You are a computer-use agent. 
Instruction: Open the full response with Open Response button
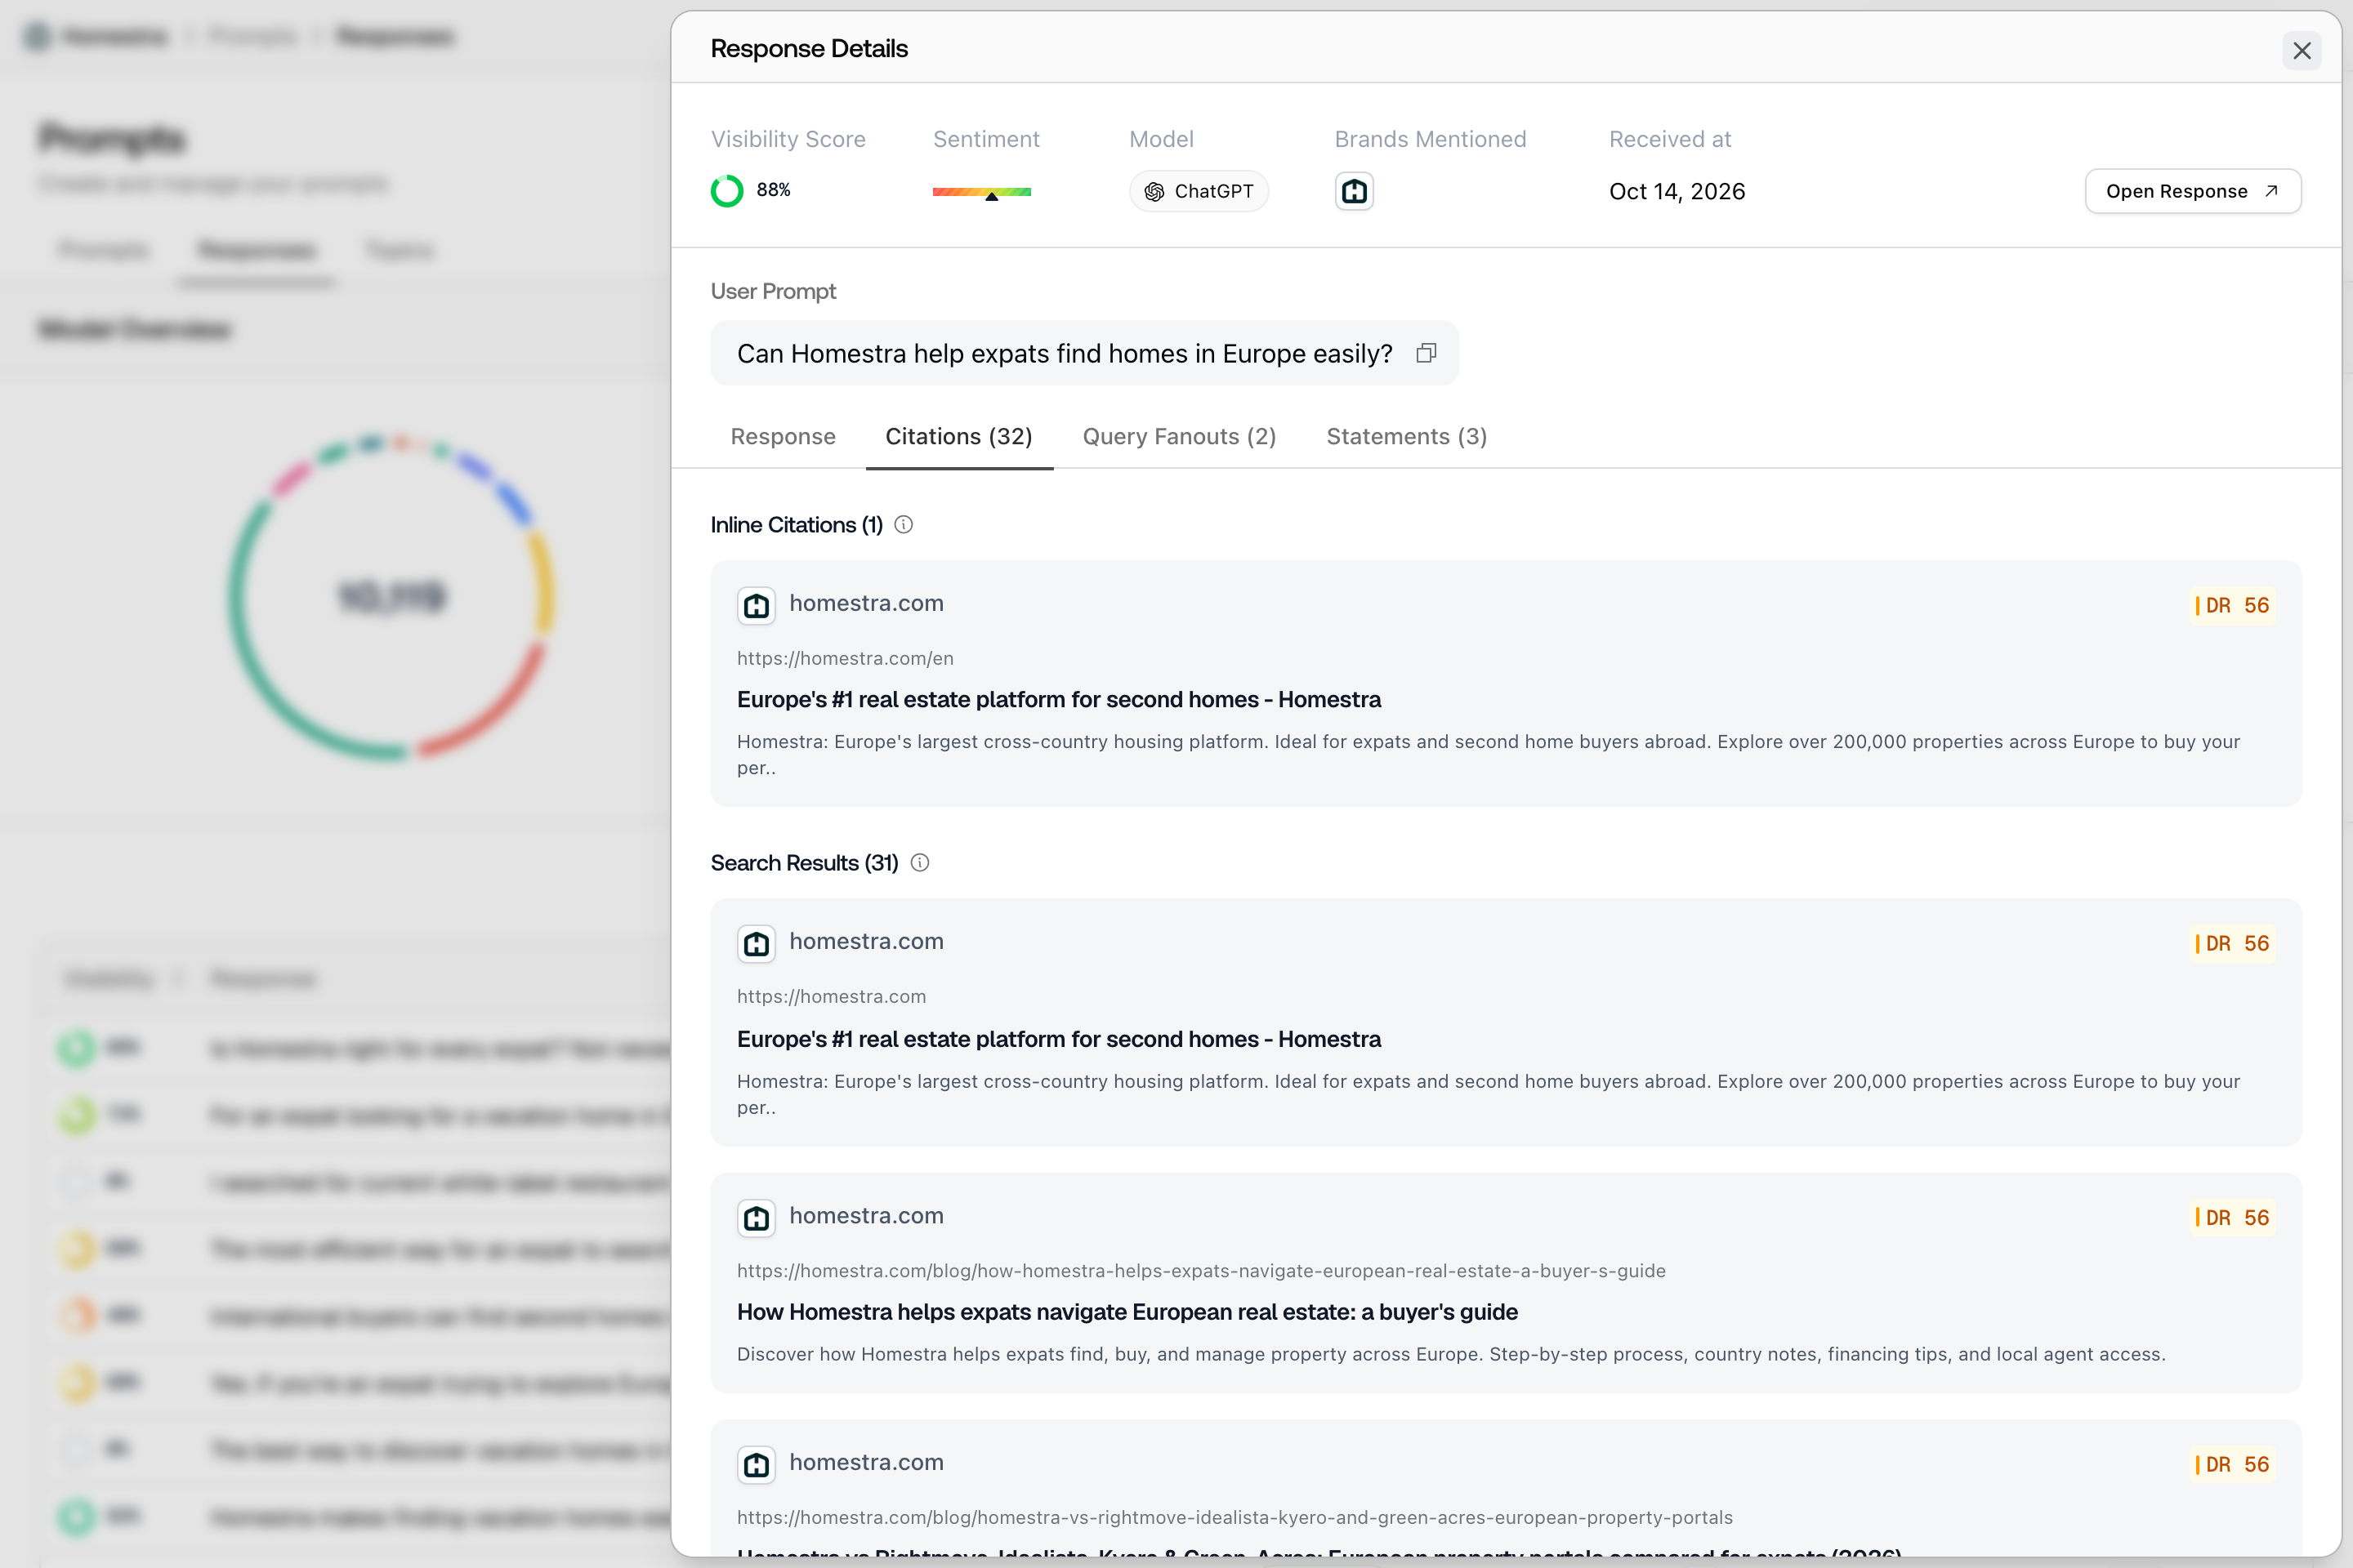pyautogui.click(x=2192, y=191)
